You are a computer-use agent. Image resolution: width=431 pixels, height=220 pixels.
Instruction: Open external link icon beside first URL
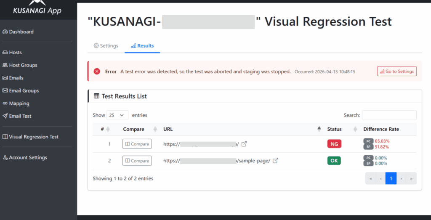pyautogui.click(x=244, y=144)
